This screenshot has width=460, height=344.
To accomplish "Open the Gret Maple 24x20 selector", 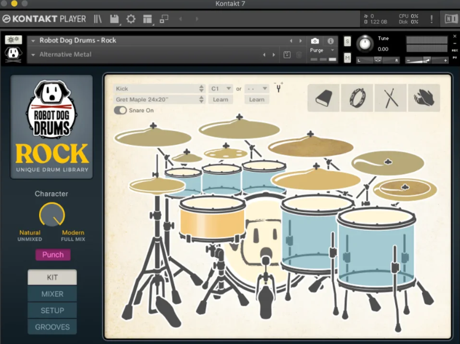I will pyautogui.click(x=159, y=99).
